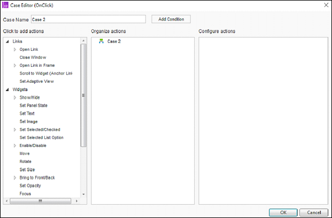Viewport: 332px width, 218px height.
Task: Collapse the Links section
Action: click(x=7, y=41)
